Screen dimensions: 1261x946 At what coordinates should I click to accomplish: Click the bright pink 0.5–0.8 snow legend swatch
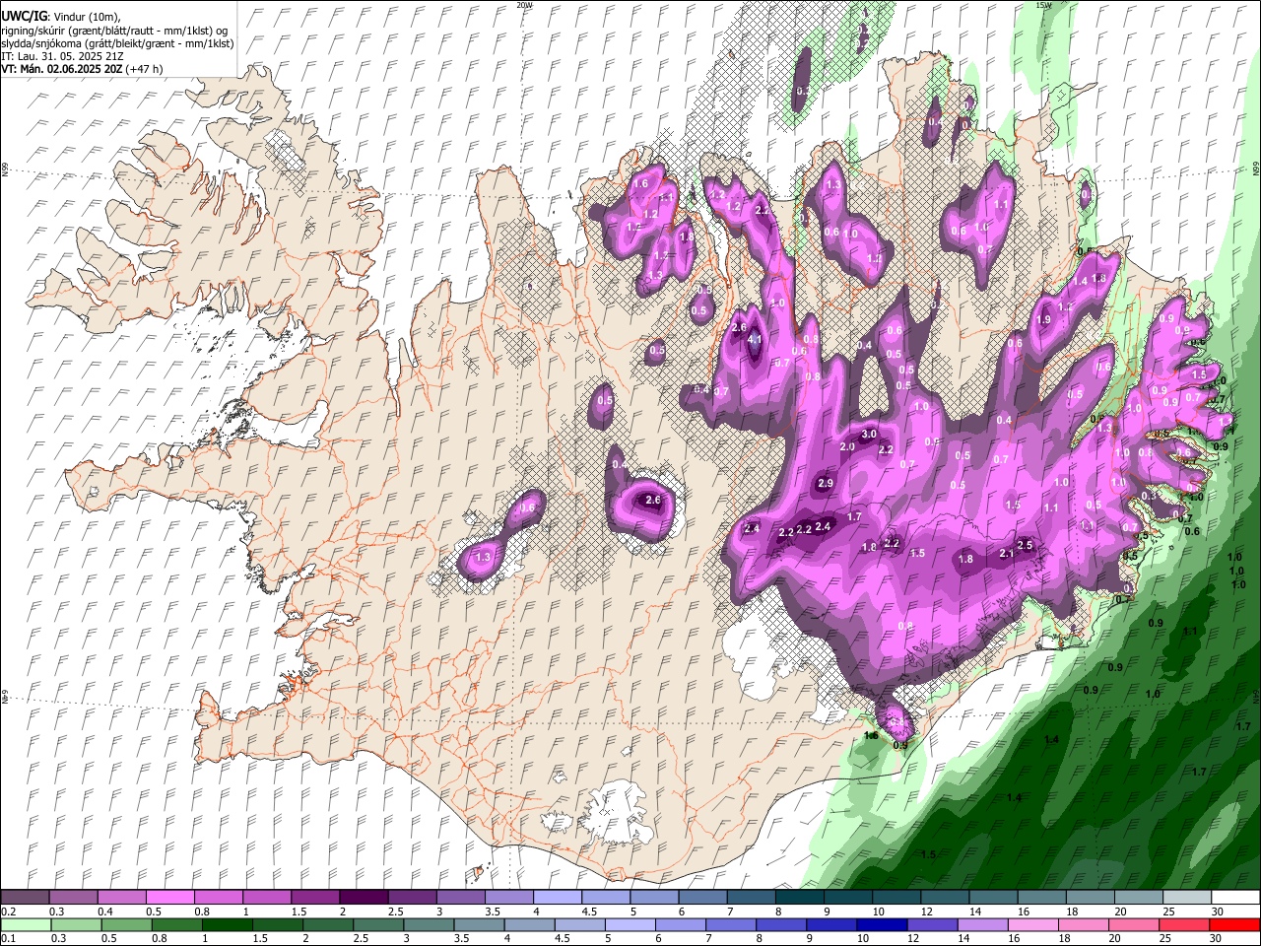(x=169, y=898)
